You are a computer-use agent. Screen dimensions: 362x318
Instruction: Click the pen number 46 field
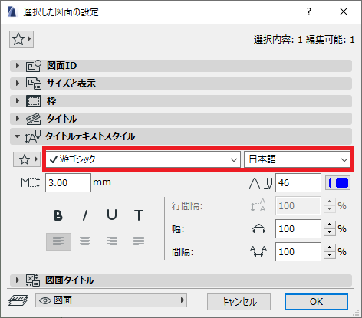tap(298, 182)
